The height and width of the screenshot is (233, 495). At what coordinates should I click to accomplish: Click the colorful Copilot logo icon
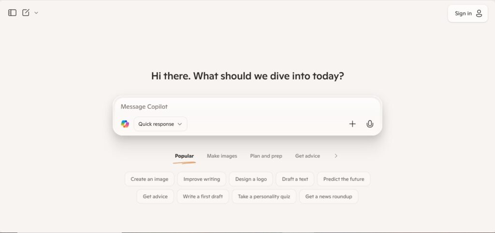tap(125, 124)
